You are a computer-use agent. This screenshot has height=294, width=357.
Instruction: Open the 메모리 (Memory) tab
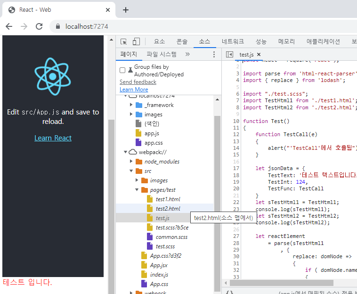coord(286,41)
